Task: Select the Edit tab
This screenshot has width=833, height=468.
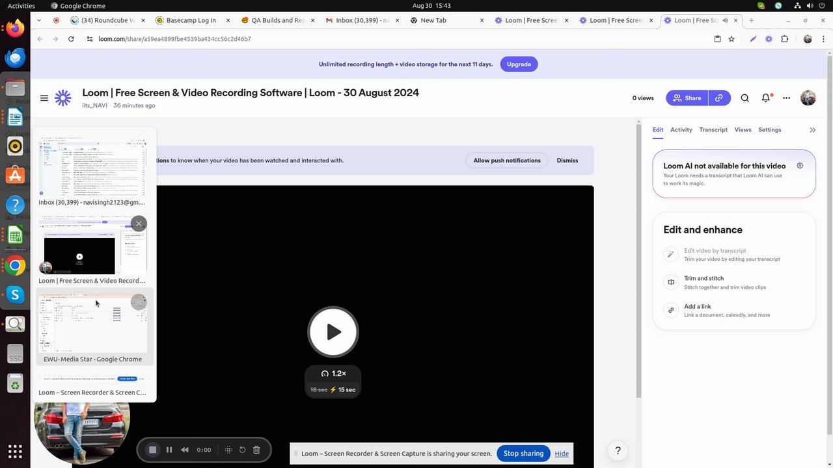Action: click(658, 130)
